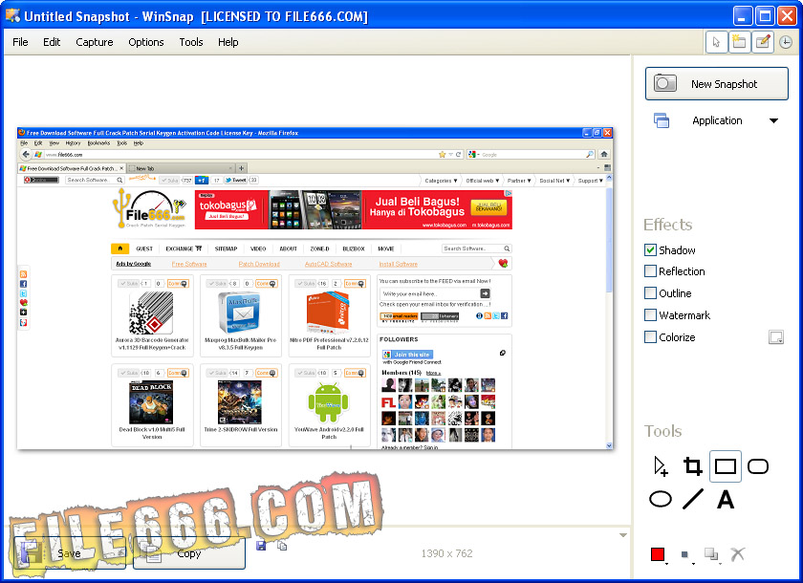Click the Copy button

[189, 552]
